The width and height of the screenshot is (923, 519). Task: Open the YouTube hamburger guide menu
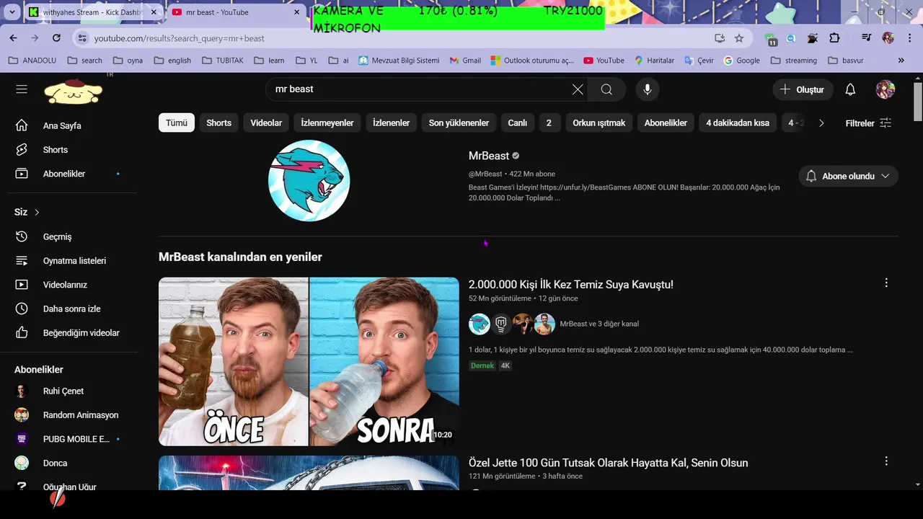(22, 89)
